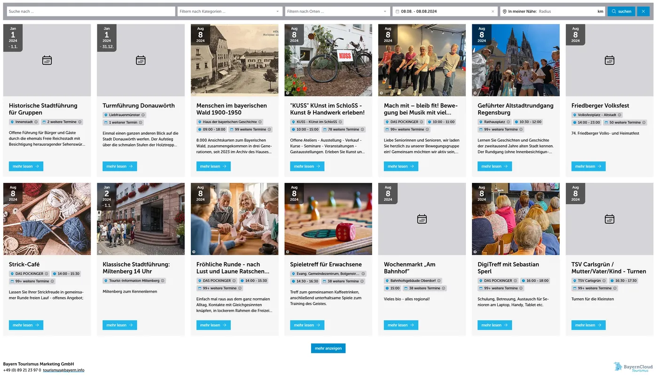This screenshot has height=379, width=658.
Task: Expand 'Filtern nach Orten' dropdown
Action: click(x=337, y=11)
